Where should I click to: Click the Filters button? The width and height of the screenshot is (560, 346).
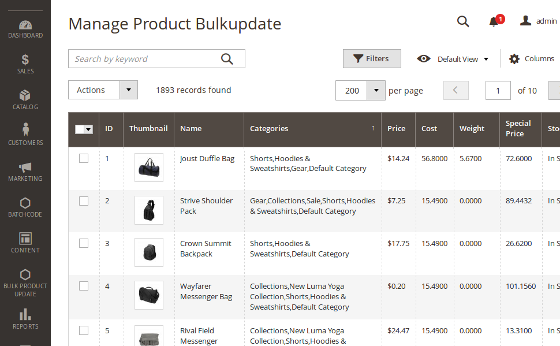coord(372,59)
